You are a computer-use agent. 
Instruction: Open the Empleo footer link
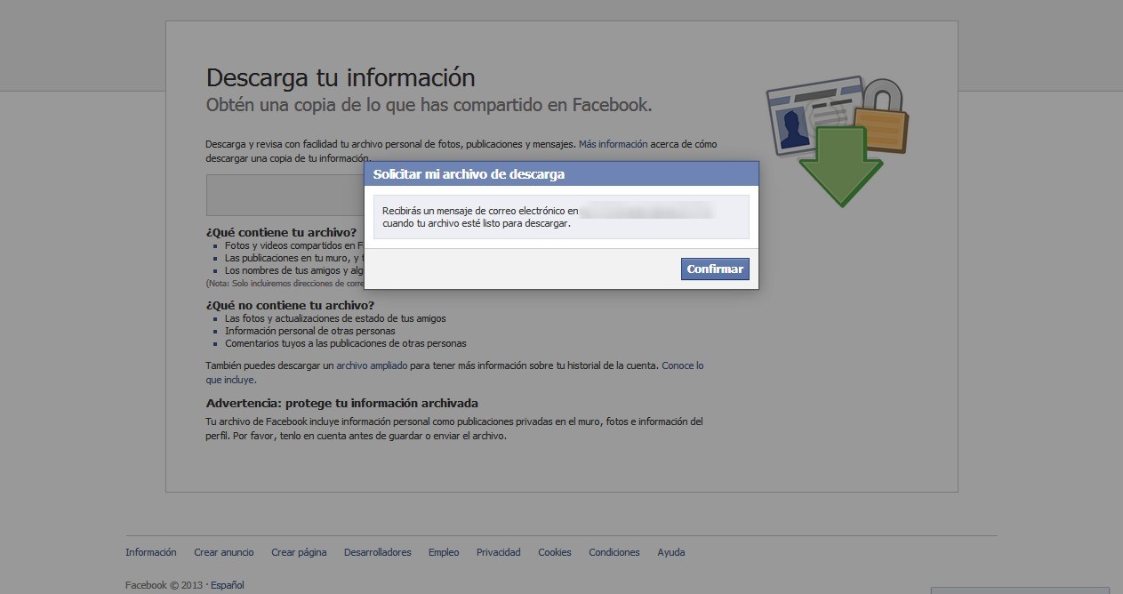444,552
